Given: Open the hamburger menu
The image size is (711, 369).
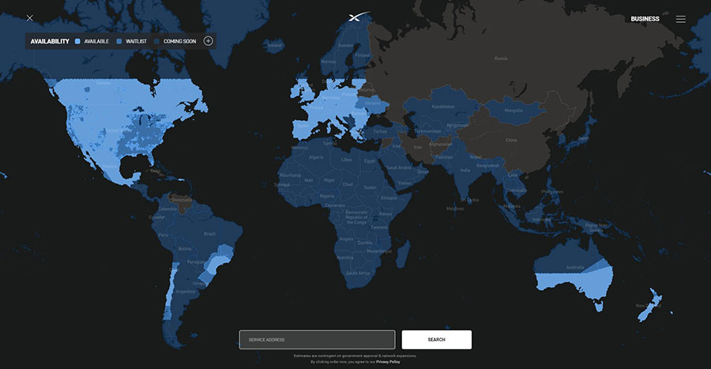Looking at the screenshot, I should (680, 19).
